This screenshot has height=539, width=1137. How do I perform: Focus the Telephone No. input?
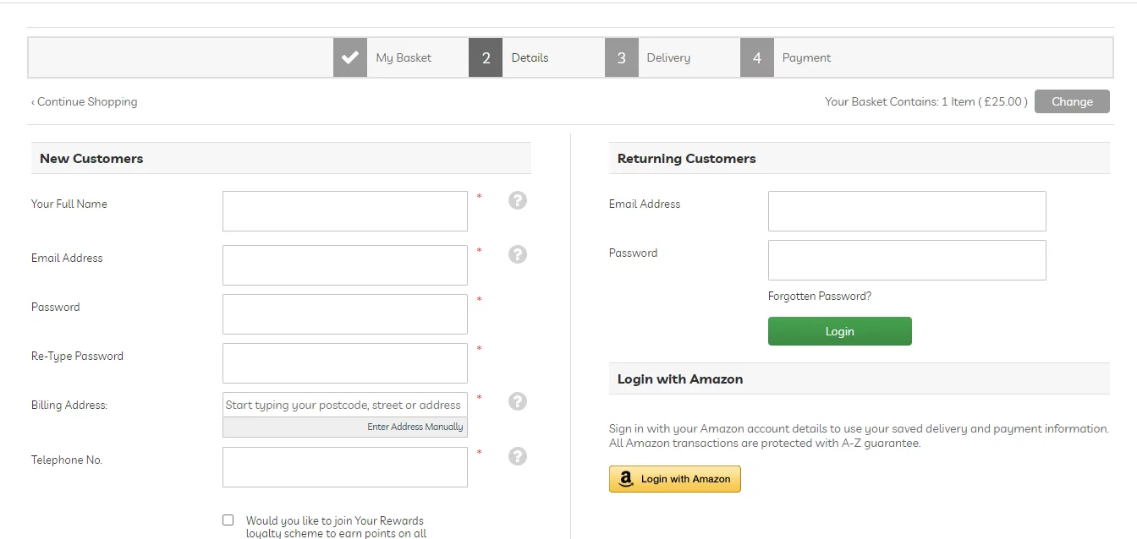tap(345, 467)
